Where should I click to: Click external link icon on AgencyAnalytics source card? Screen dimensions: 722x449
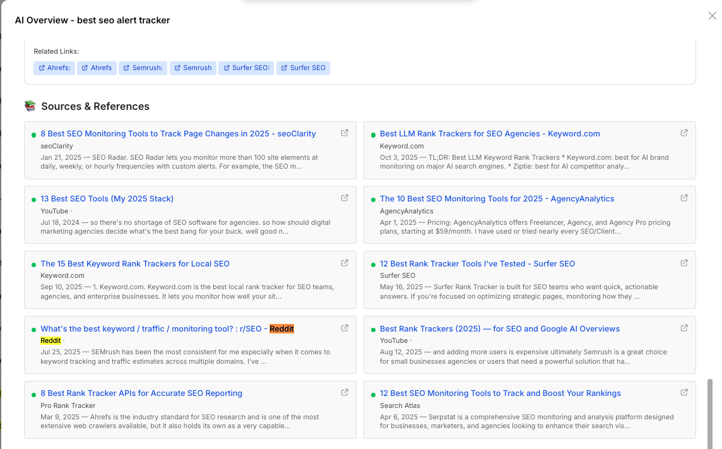(684, 198)
